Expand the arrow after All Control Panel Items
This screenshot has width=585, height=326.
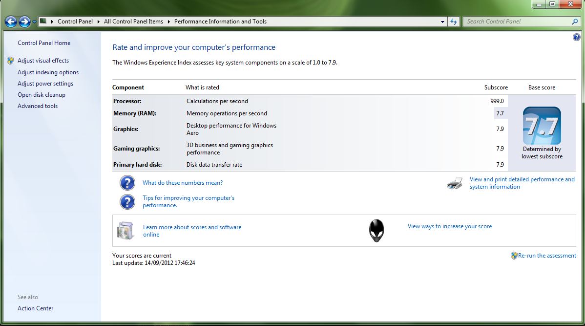pyautogui.click(x=168, y=22)
